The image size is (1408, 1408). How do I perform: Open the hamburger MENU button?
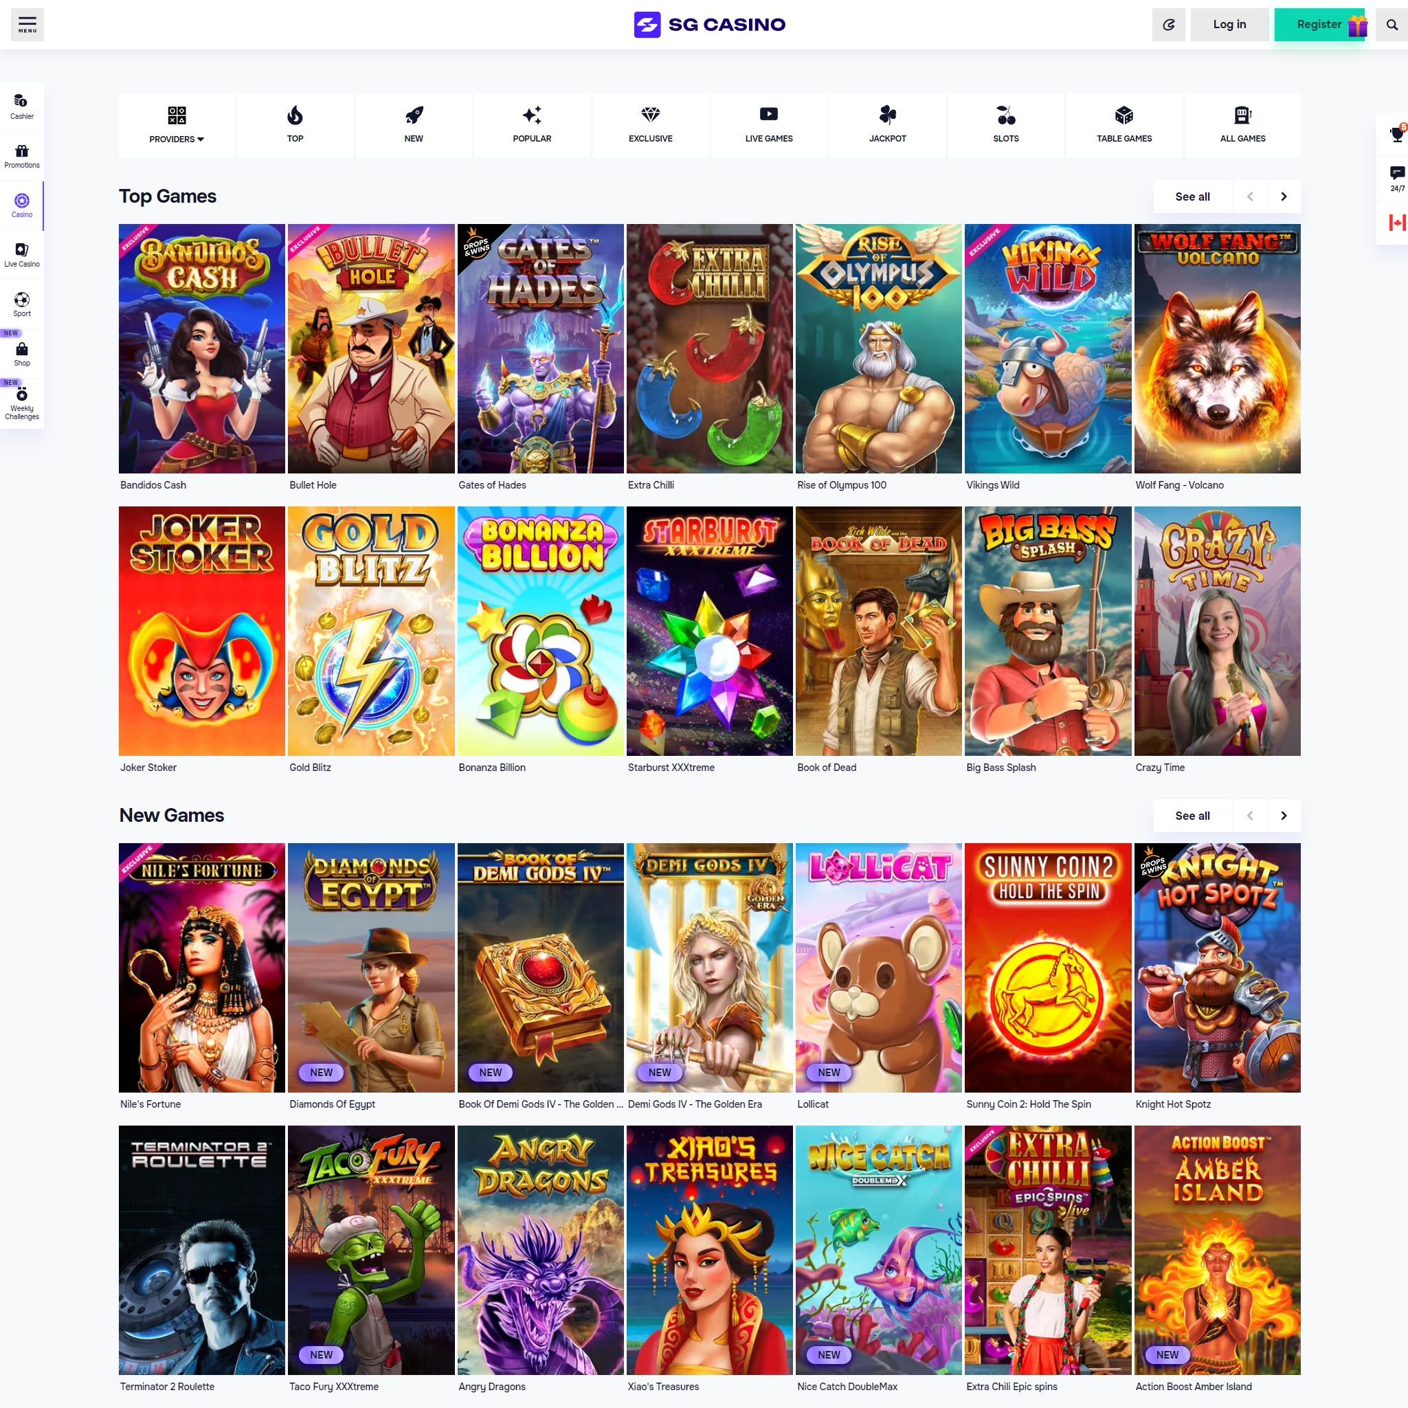point(27,25)
